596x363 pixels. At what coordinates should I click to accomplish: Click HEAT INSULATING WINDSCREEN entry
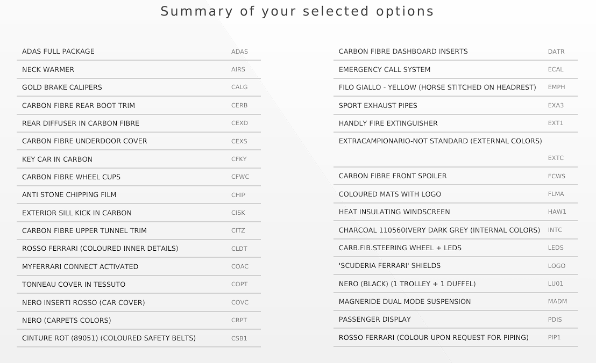(456, 212)
